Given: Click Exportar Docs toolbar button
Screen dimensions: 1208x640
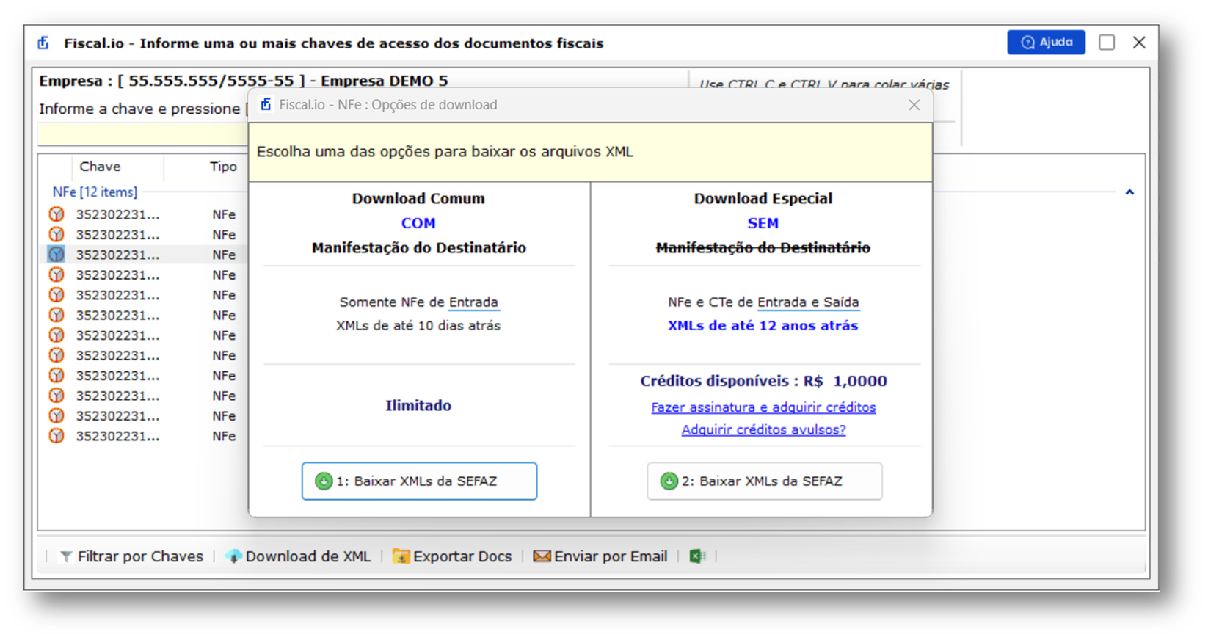Looking at the screenshot, I should (452, 556).
